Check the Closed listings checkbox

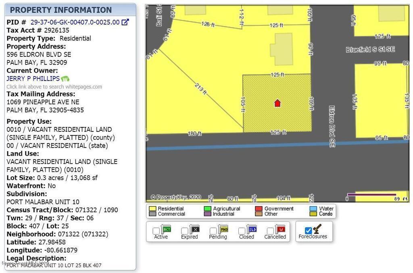click(242, 231)
